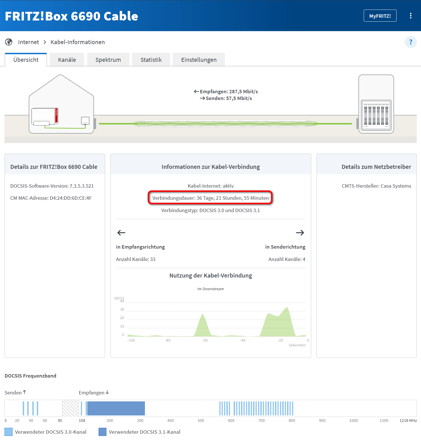Click the house with FRITZ!Box illustration

pos(61,104)
